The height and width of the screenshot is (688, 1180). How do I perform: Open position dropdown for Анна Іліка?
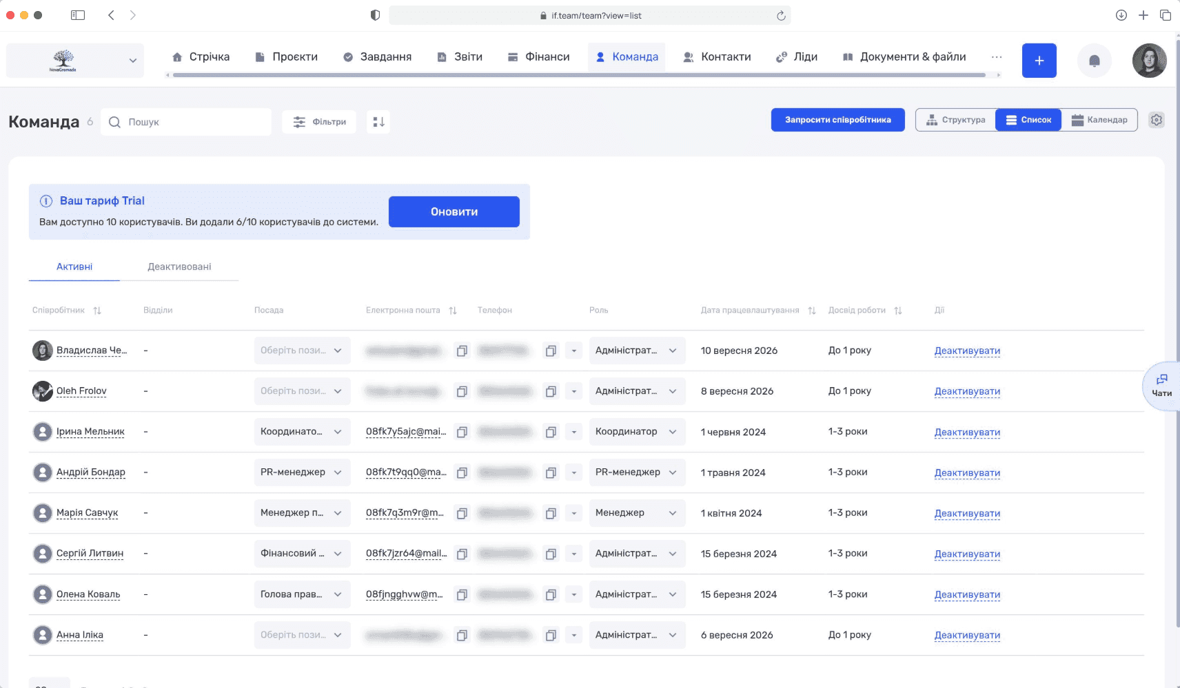pyautogui.click(x=302, y=635)
